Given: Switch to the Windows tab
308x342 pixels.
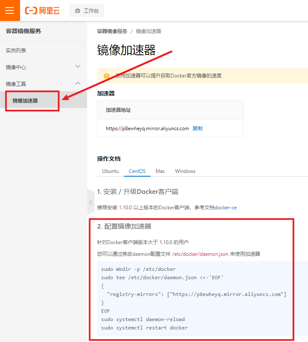Looking at the screenshot, I should (x=185, y=171).
